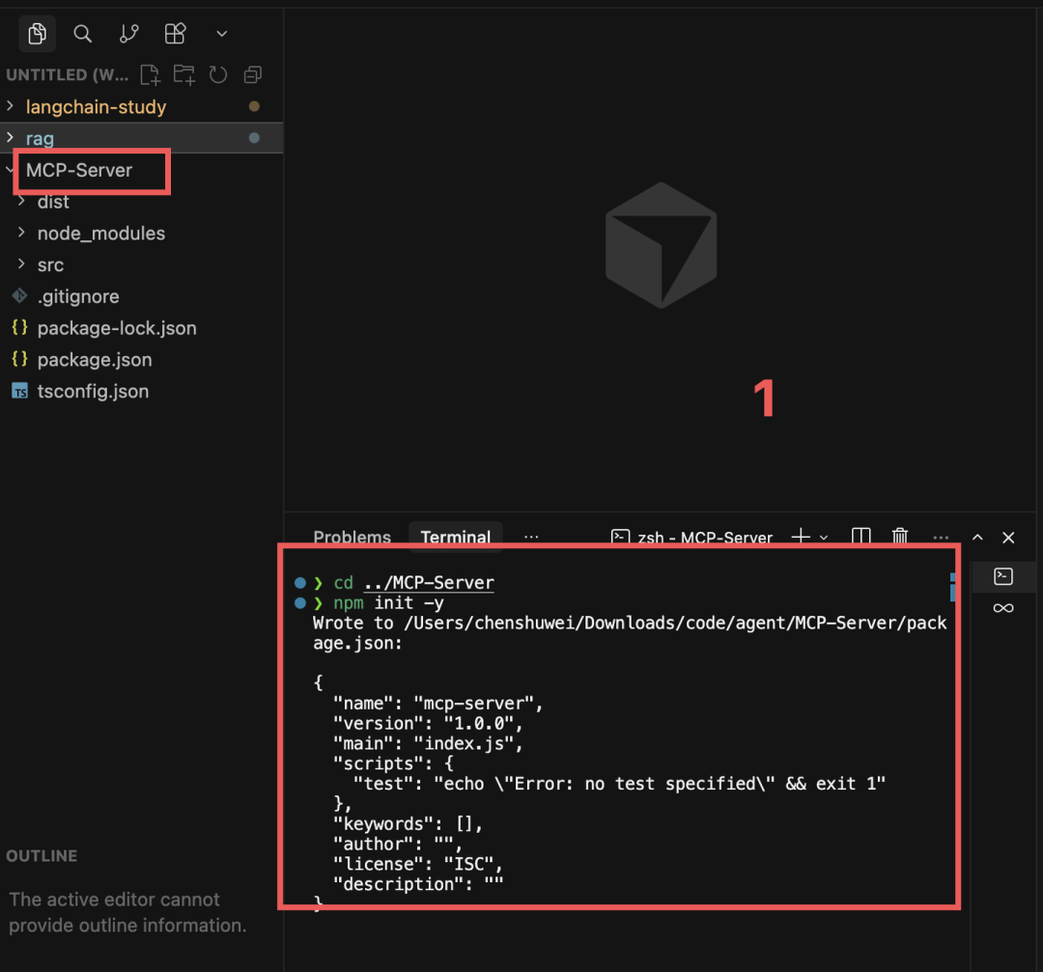Create a new file in Explorer

pyautogui.click(x=151, y=74)
